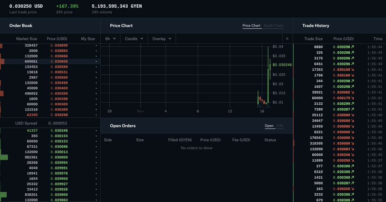Viewport: 386px width, 202px height.
Task: Click the trade of size 7289 at 0.030287
Action: coord(340,110)
